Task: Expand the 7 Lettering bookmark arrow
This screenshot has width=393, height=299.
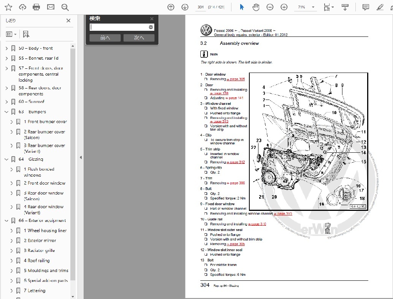Action: (11, 291)
